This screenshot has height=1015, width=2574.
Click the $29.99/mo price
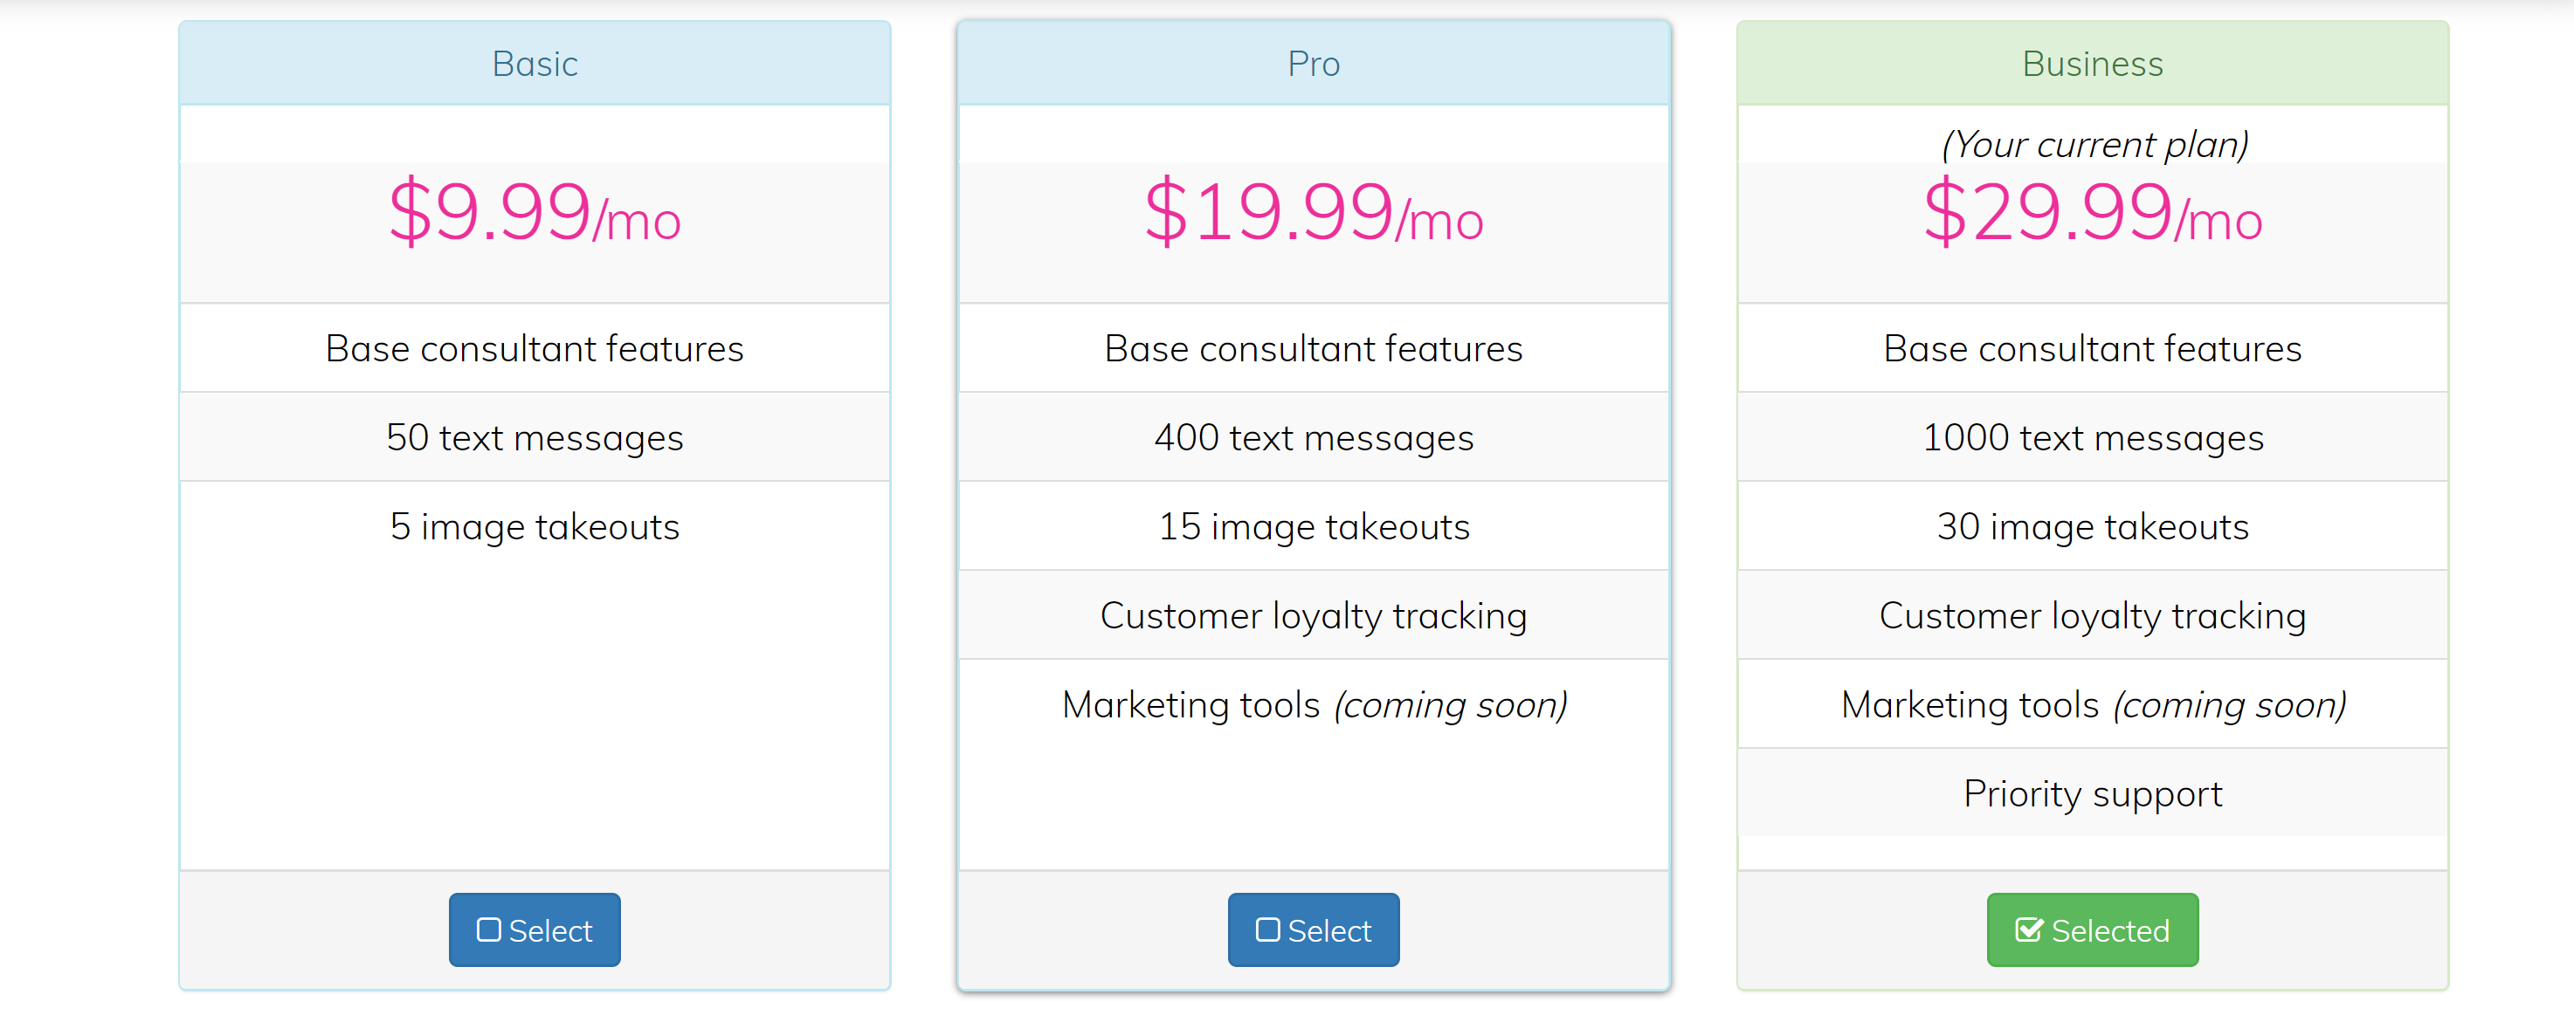coord(2091,211)
